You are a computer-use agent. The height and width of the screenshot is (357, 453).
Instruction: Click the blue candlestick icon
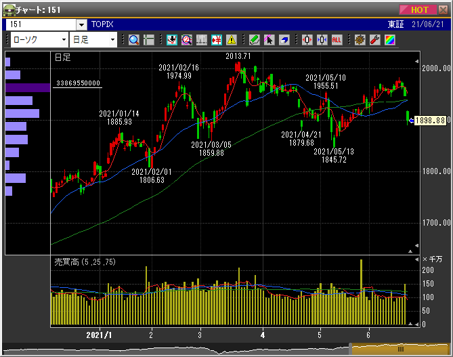pos(322,39)
